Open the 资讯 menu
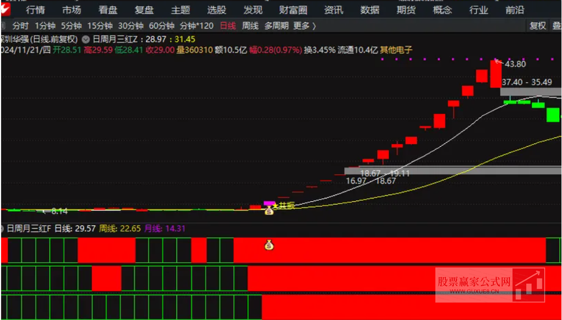 tap(334, 10)
